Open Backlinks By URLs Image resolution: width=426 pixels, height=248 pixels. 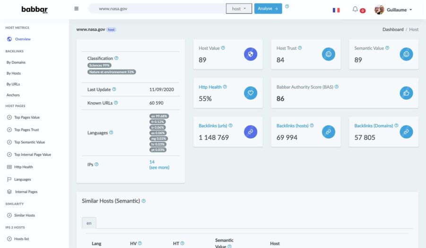(13, 84)
